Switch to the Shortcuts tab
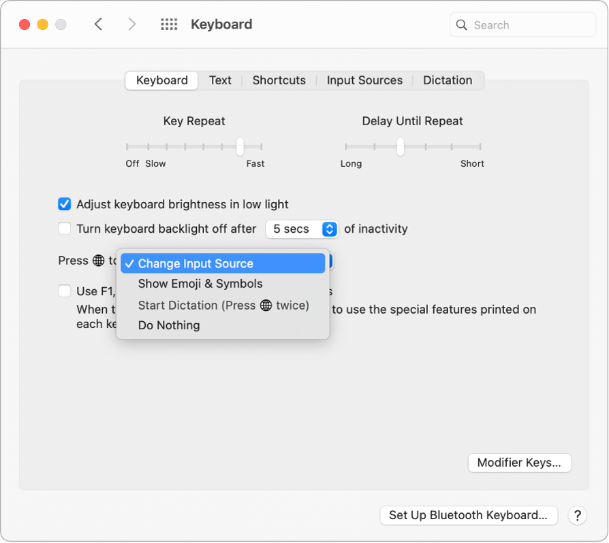This screenshot has height=543, width=609. [x=279, y=80]
